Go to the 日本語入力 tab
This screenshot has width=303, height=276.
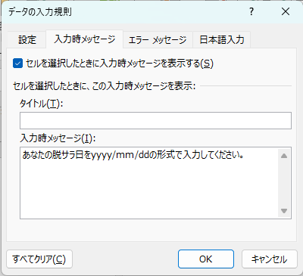(222, 40)
